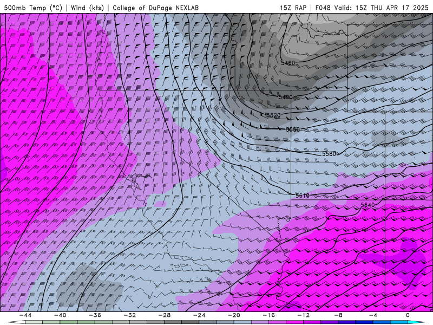Click the 5610 height contour label
The height and width of the screenshot is (325, 433).
click(303, 196)
